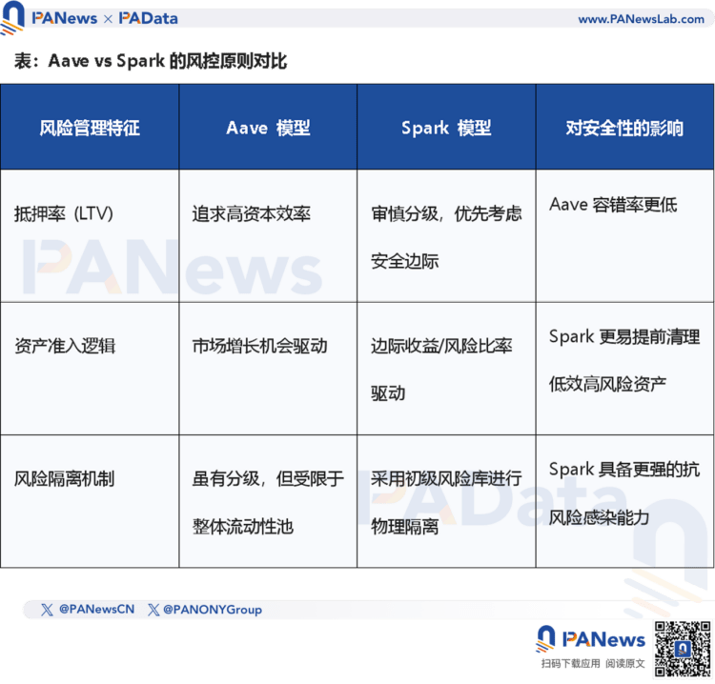Screen dimensions: 715x684
Task: Select the Aave 模型 column header
Action: pos(268,128)
